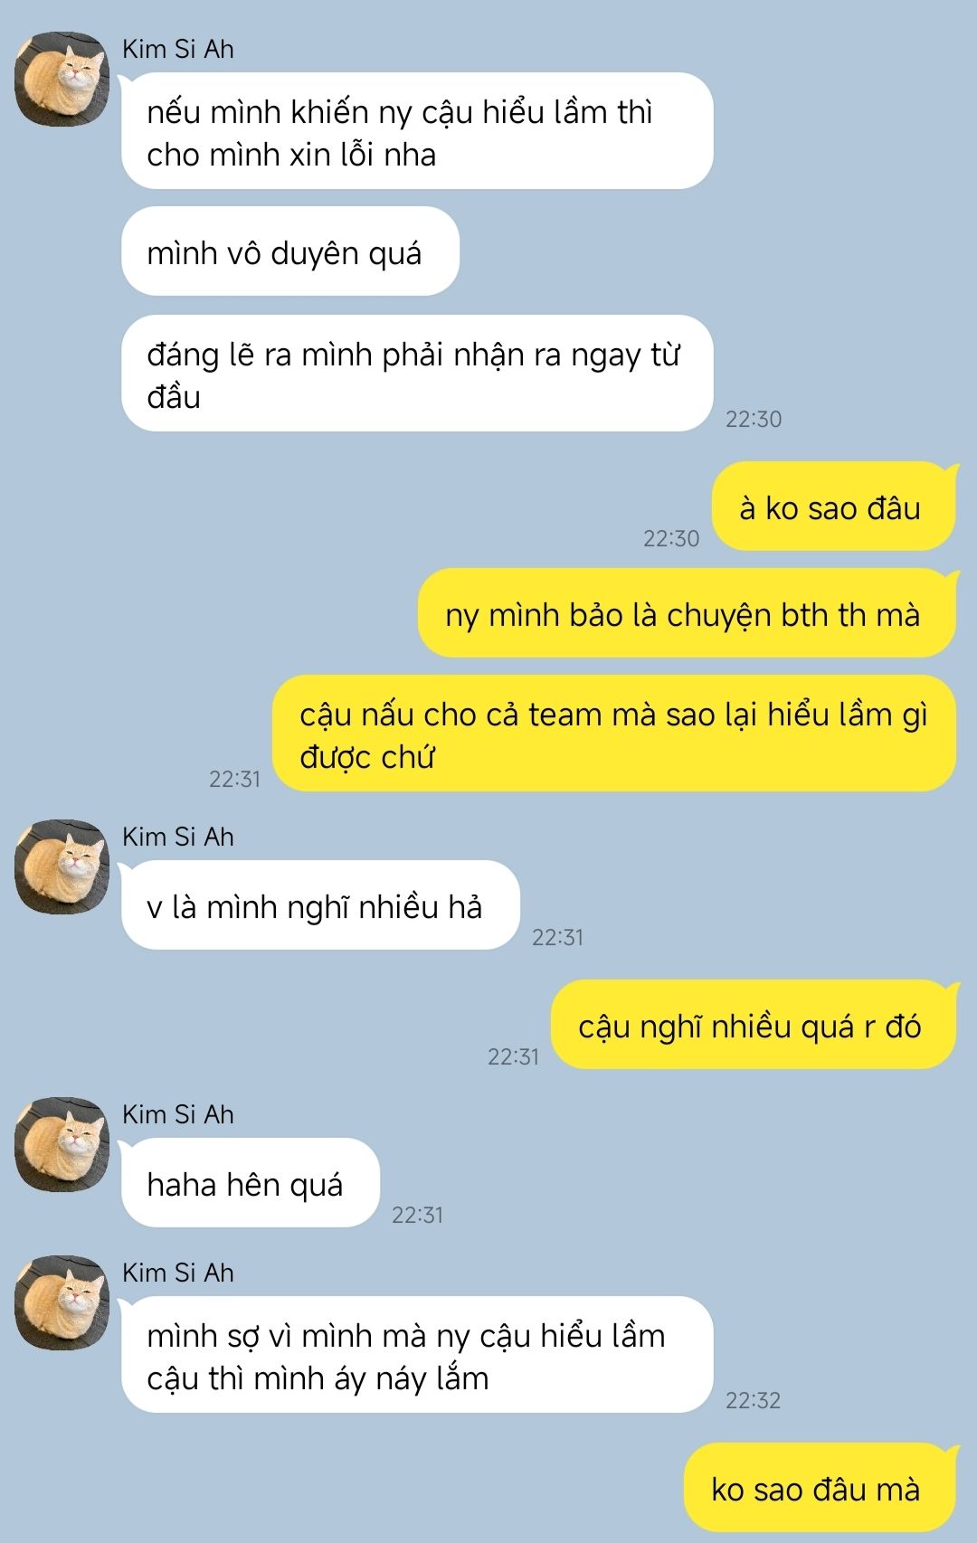The image size is (977, 1543).
Task: Tap yellow message 'cậu nấu cho cả team'
Action: 614,734
